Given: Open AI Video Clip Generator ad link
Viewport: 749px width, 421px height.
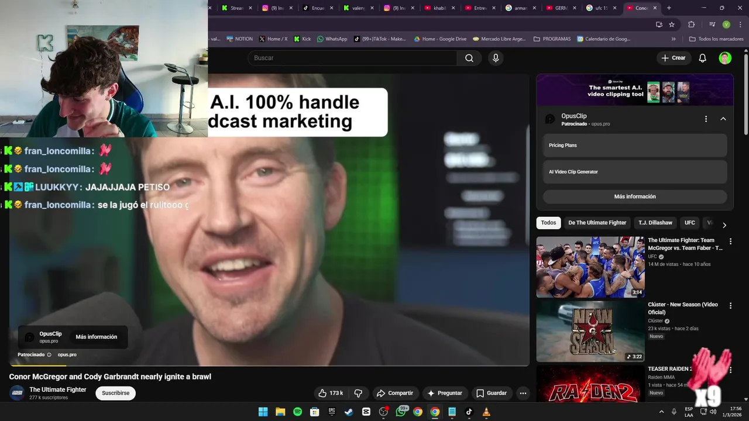Looking at the screenshot, I should point(635,172).
